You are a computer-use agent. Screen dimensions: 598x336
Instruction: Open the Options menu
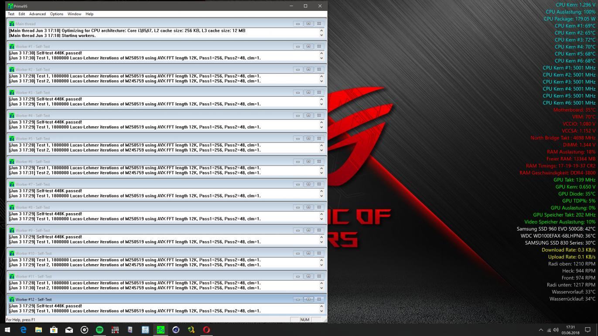(57, 14)
